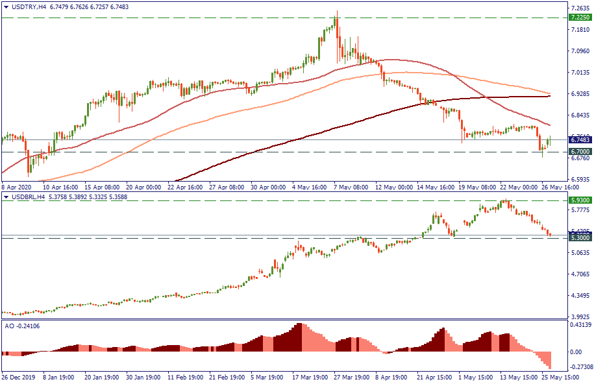Select the 6.7000 green price level tag
Screen dimensions: 594x384
coord(578,151)
